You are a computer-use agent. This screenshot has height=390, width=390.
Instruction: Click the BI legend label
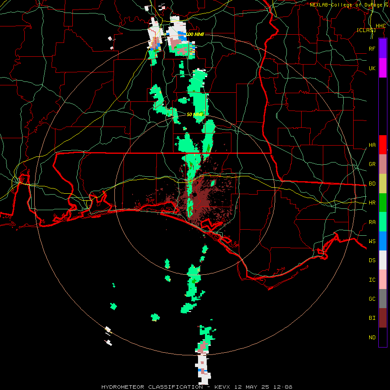coord(372,318)
